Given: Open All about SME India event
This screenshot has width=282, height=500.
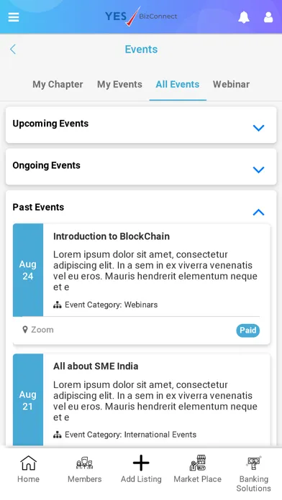Looking at the screenshot, I should tap(96, 366).
